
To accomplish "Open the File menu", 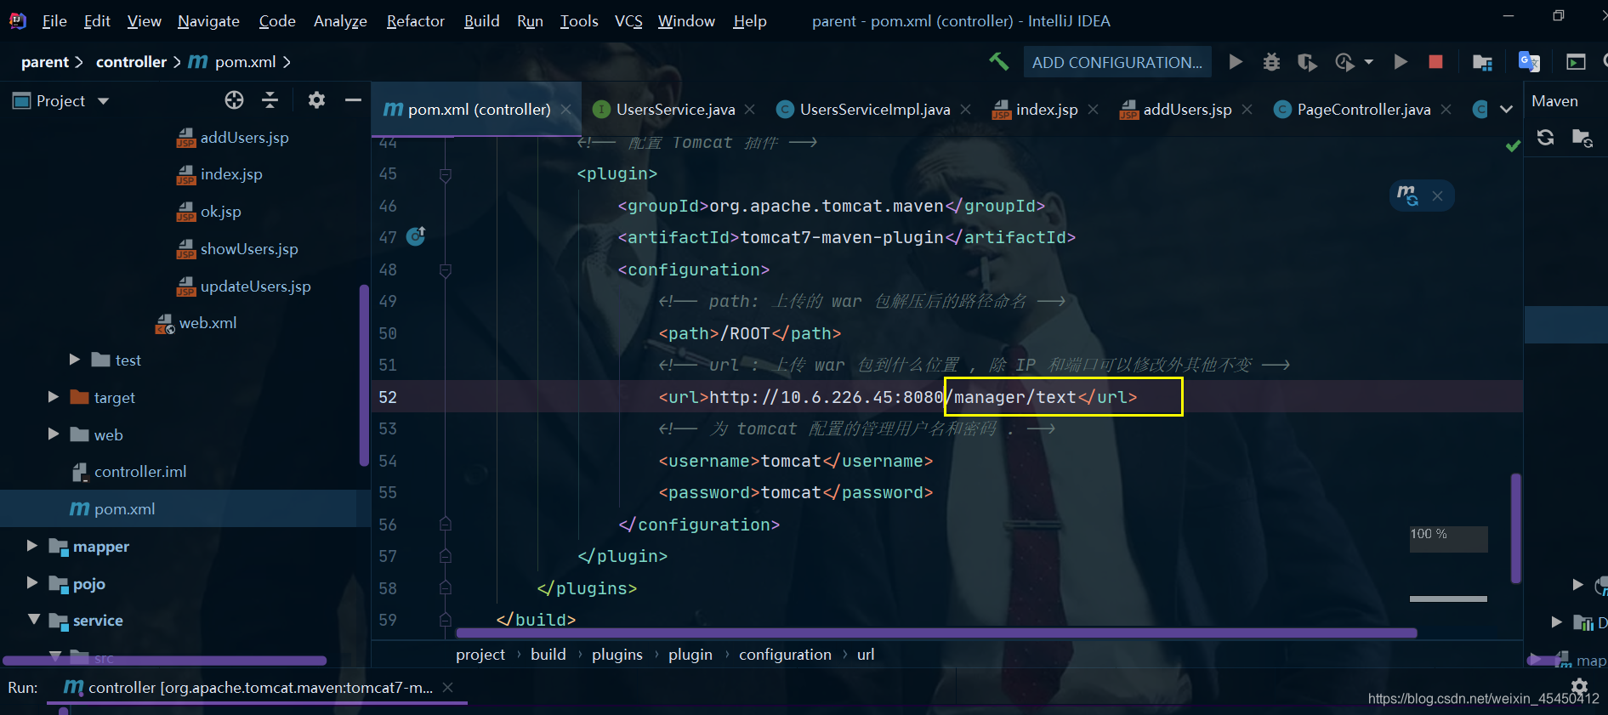I will coord(54,21).
